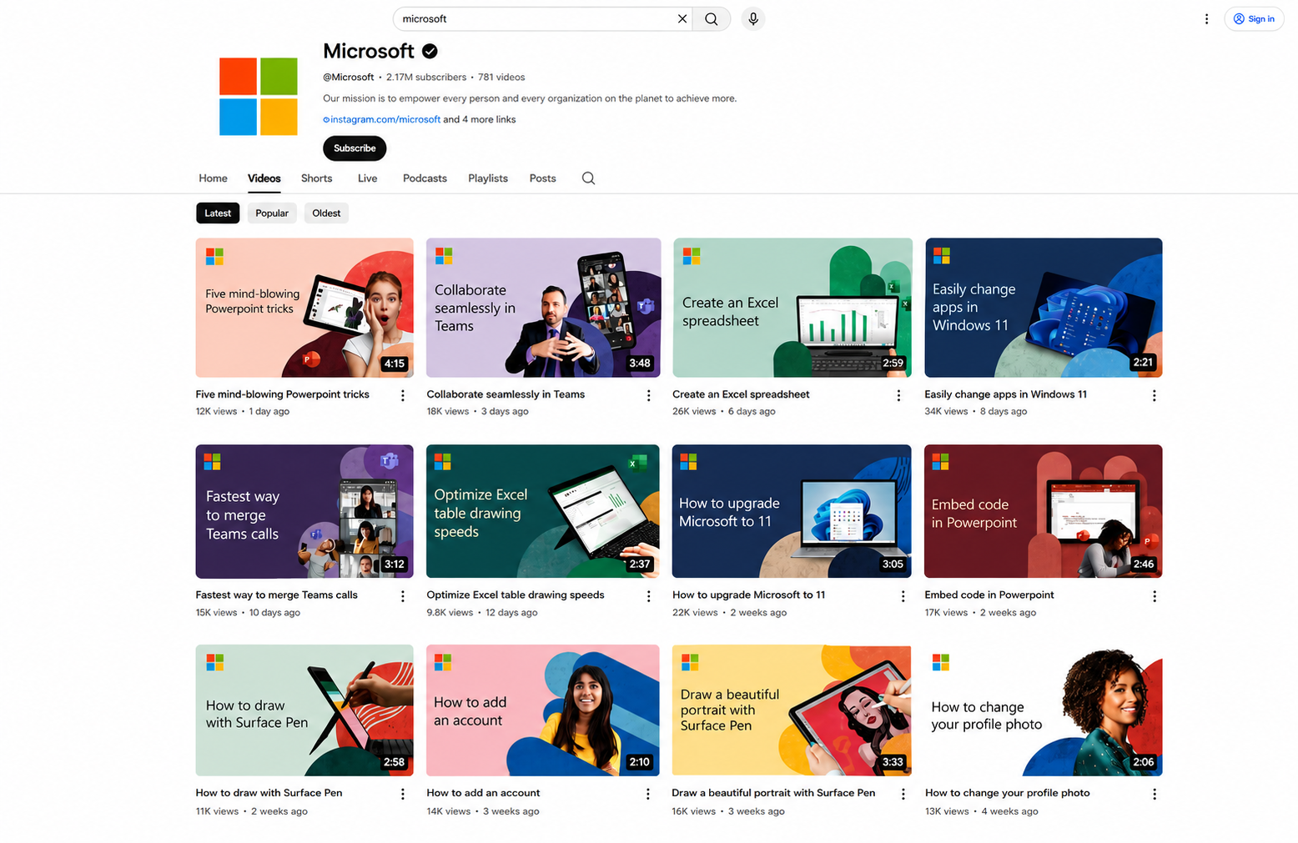
Task: Open options for Draw a beautiful portrait video
Action: point(903,794)
